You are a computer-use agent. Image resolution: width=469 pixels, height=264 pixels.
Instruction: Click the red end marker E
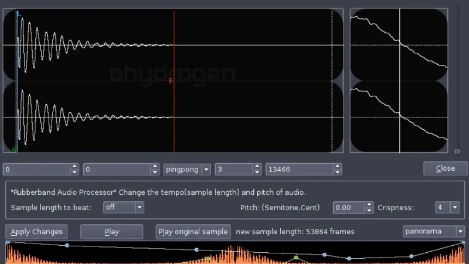pos(171,80)
